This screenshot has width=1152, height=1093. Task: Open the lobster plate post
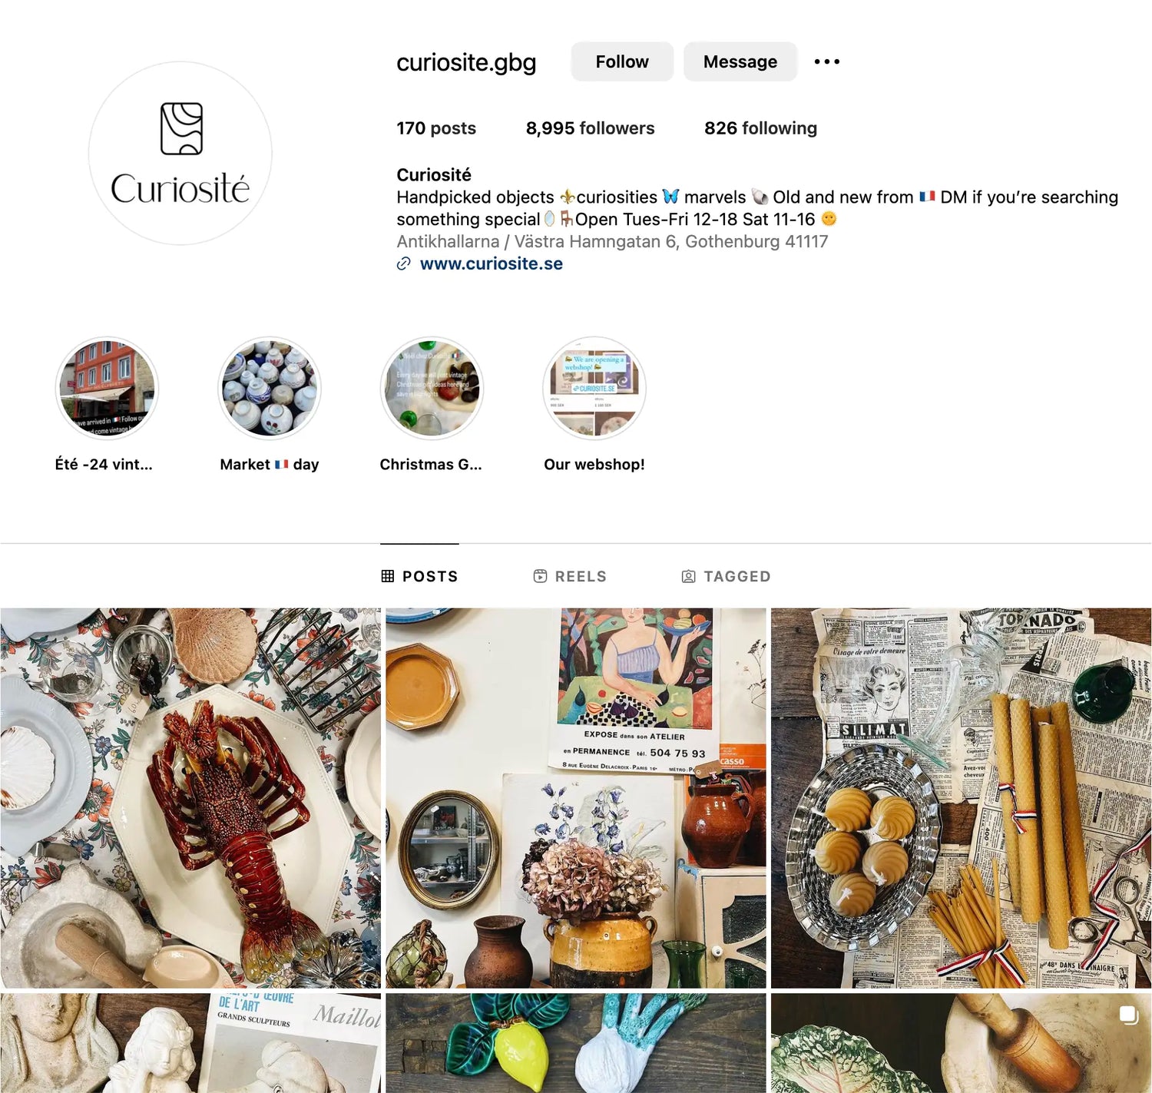(190, 798)
